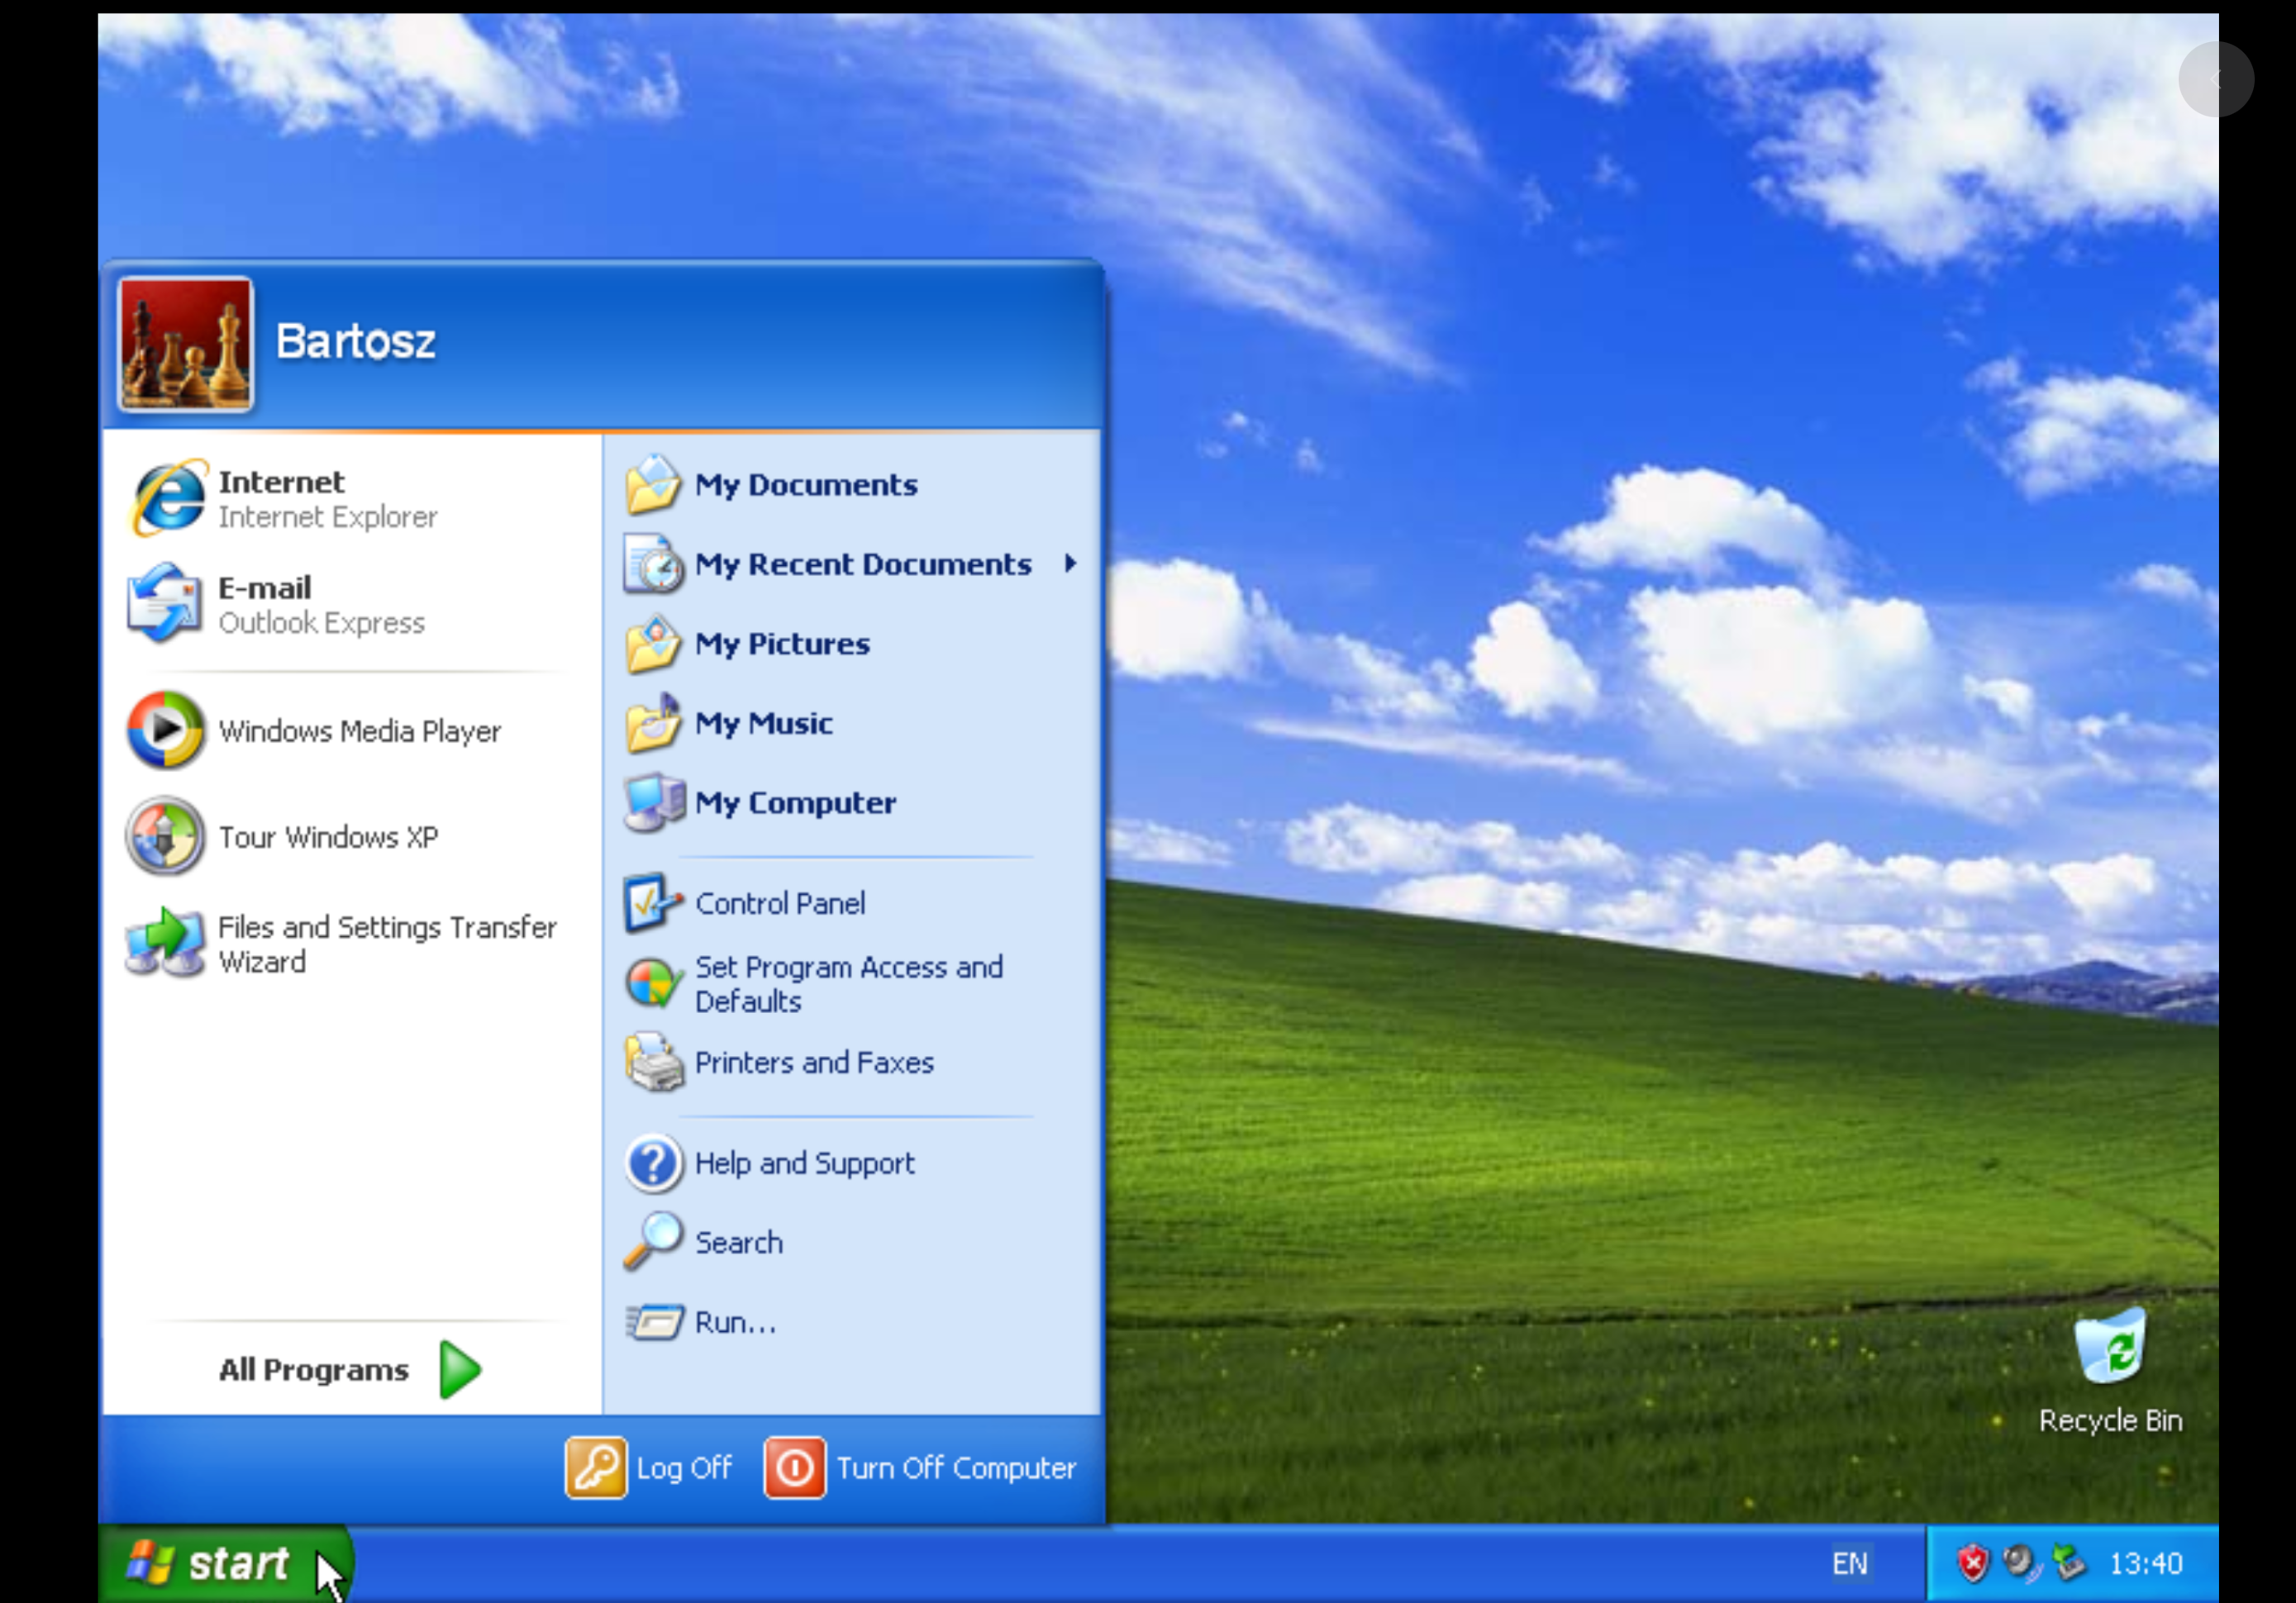Image resolution: width=2296 pixels, height=1603 pixels.
Task: Click the start button
Action: (225, 1563)
